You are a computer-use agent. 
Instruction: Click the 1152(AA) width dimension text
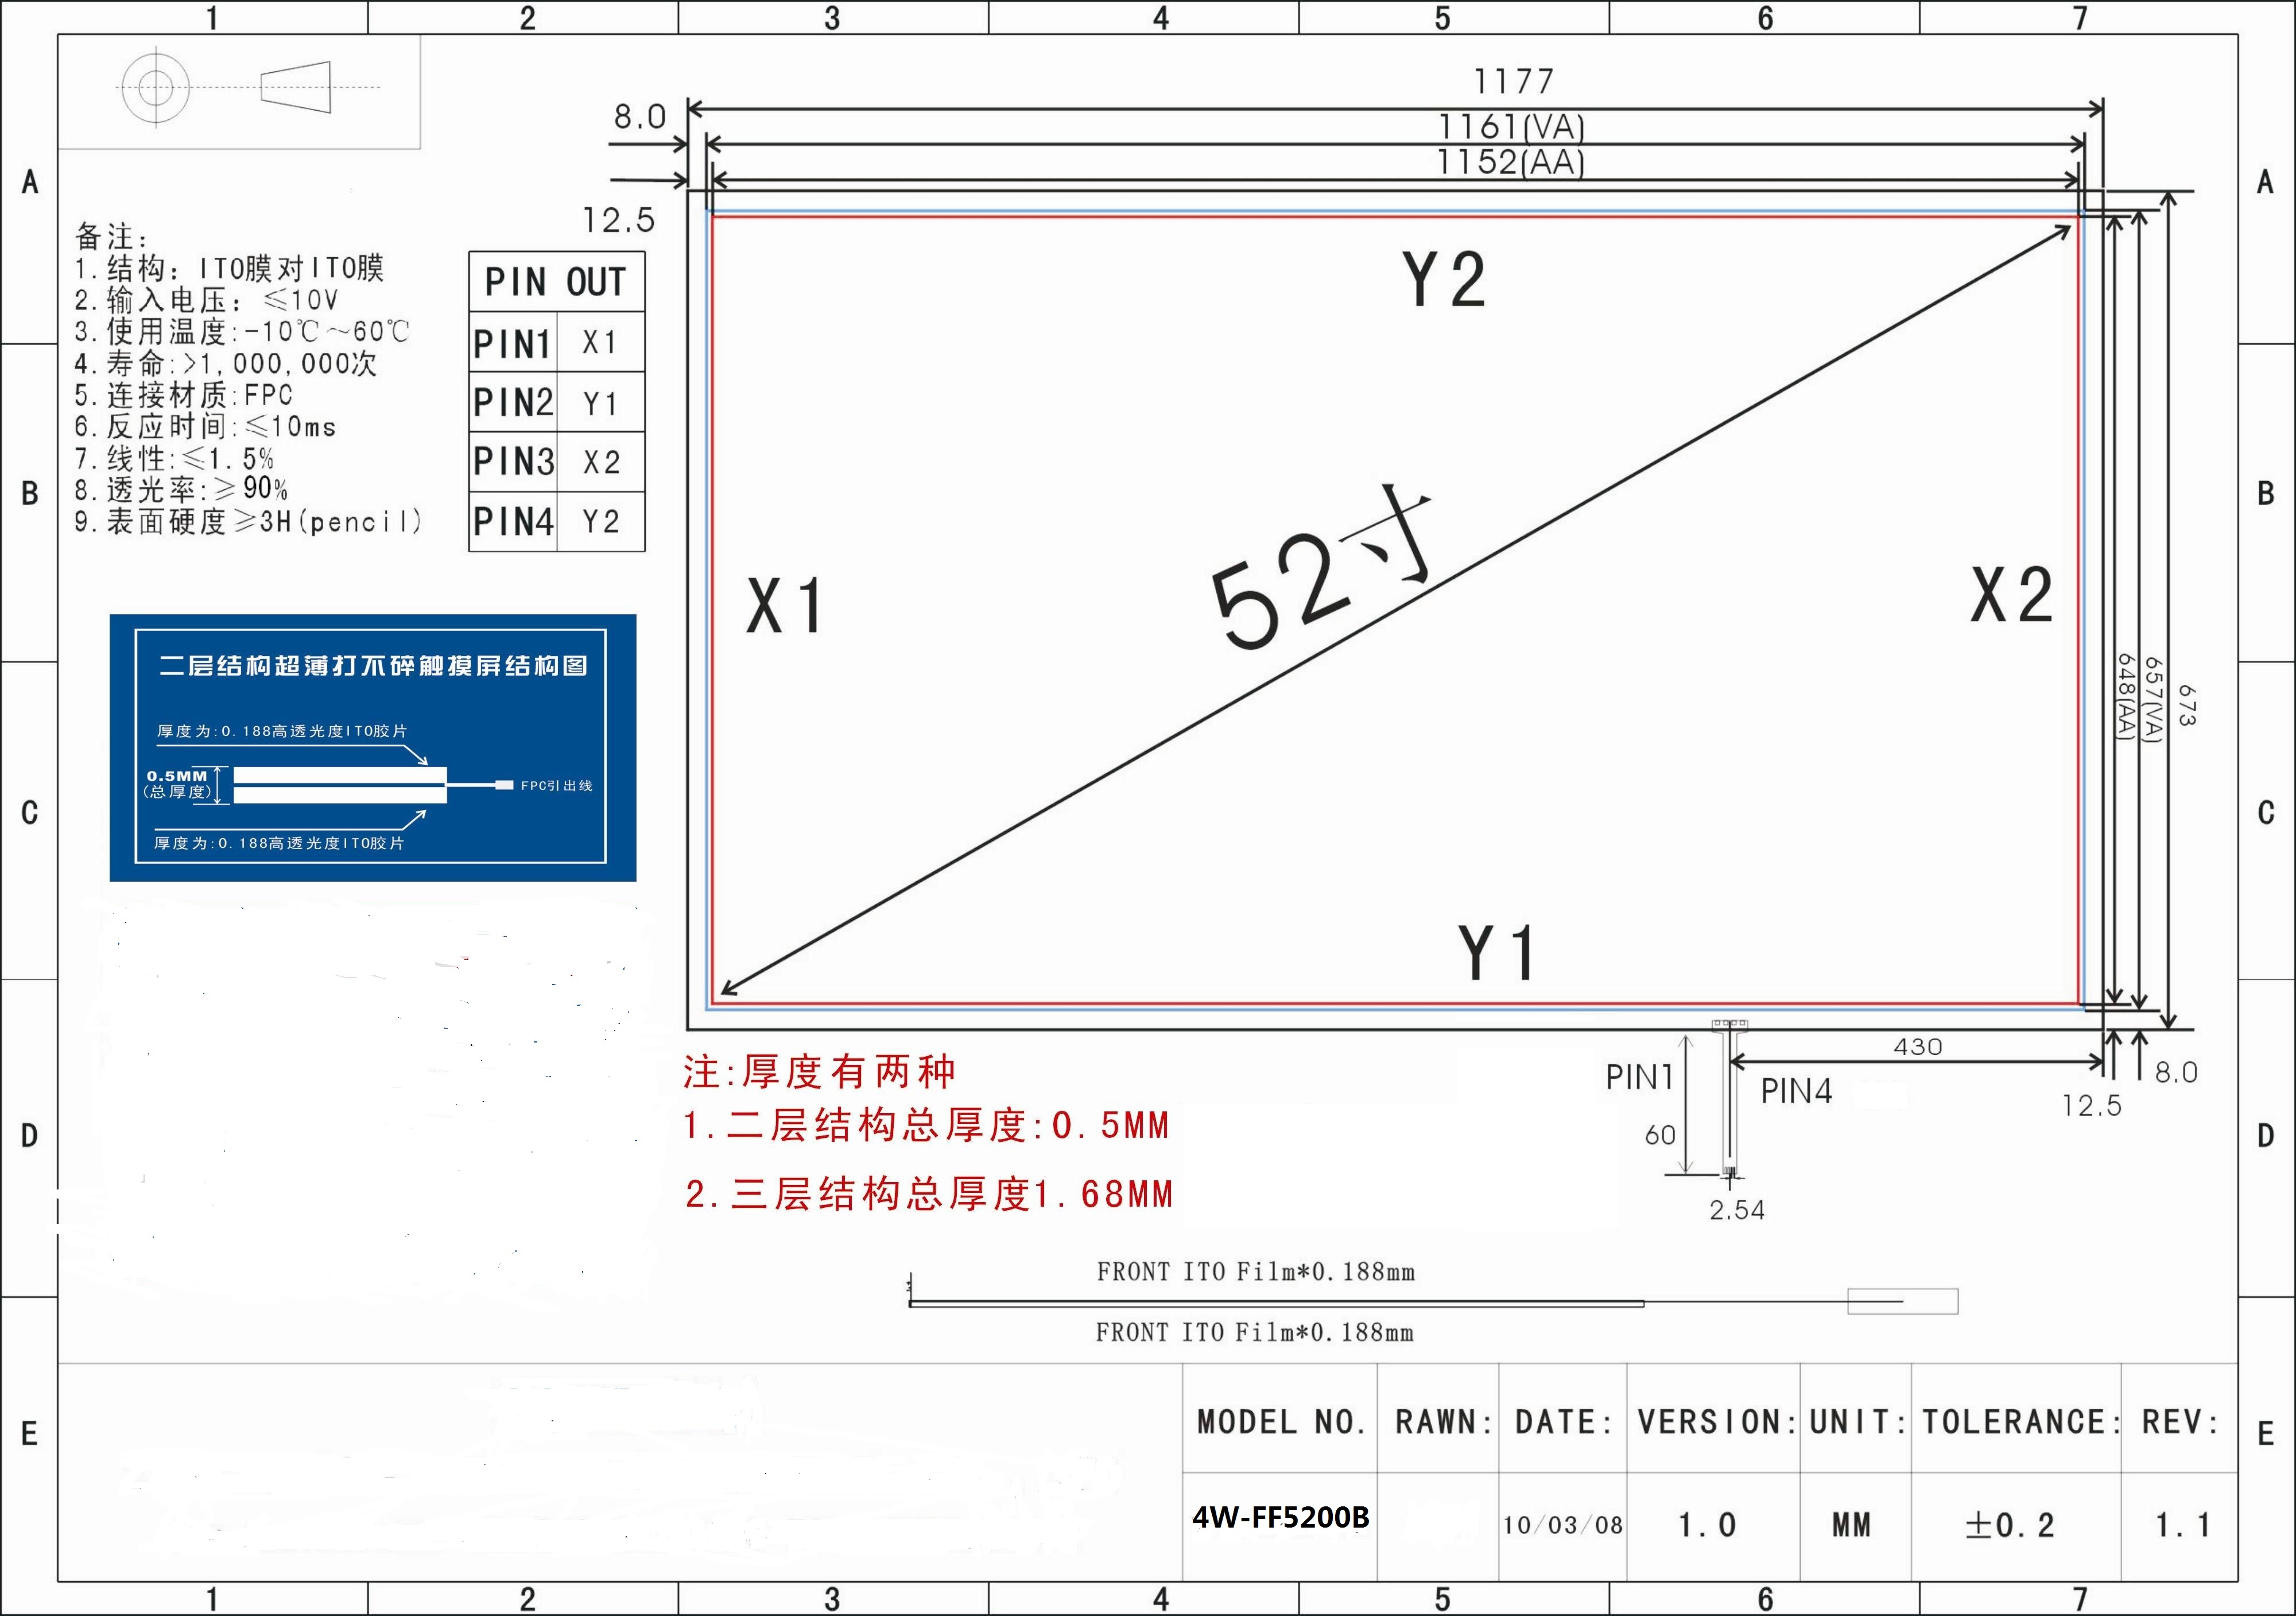click(x=1510, y=162)
